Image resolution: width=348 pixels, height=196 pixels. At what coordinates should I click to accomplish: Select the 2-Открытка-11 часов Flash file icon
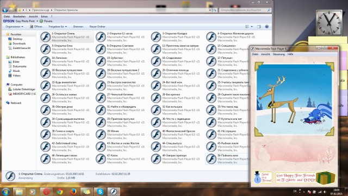(x=101, y=37)
